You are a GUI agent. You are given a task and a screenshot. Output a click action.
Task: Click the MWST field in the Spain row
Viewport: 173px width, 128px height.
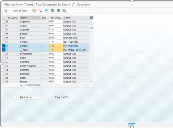coord(56,78)
